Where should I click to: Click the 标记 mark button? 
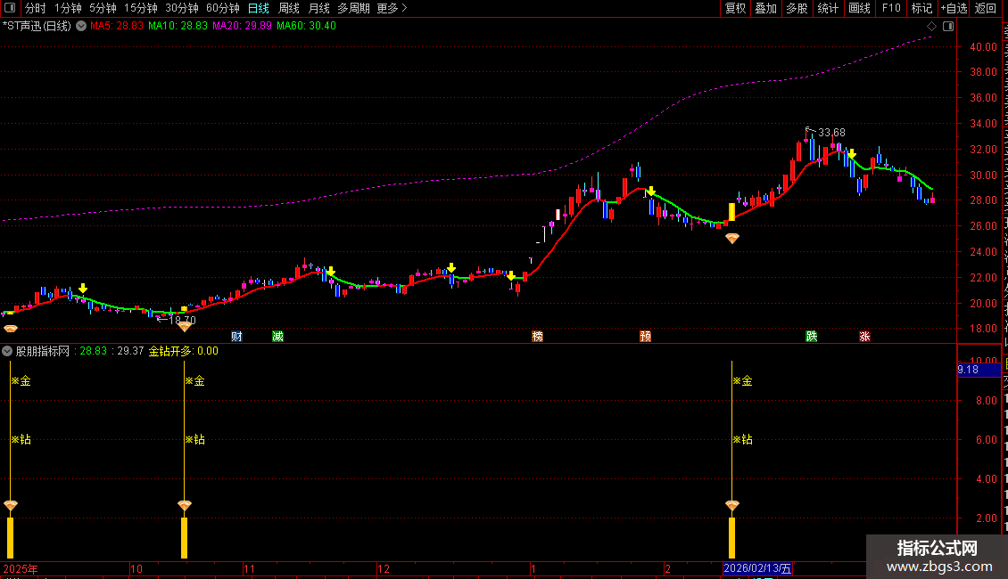(921, 8)
